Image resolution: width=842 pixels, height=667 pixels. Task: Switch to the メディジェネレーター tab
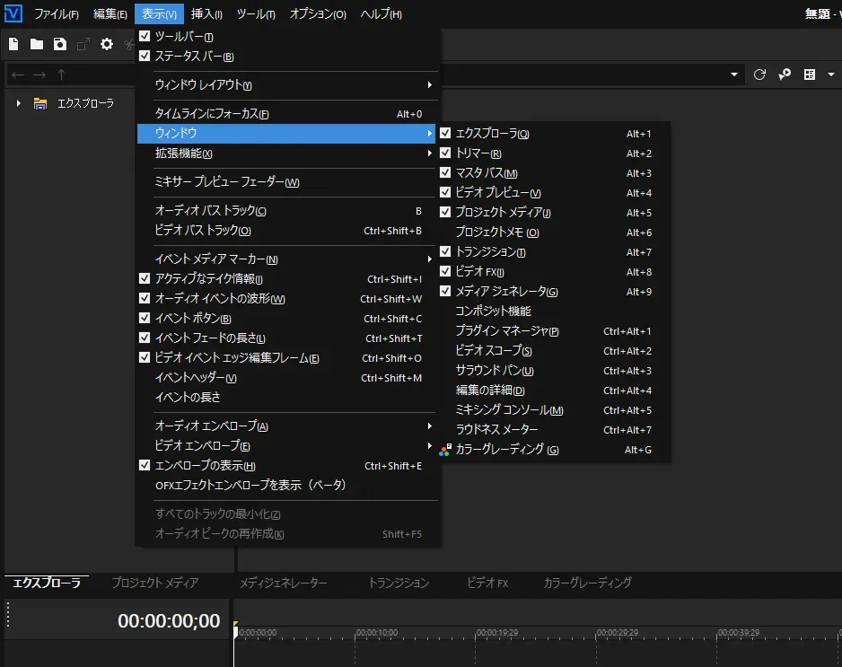[x=284, y=583]
